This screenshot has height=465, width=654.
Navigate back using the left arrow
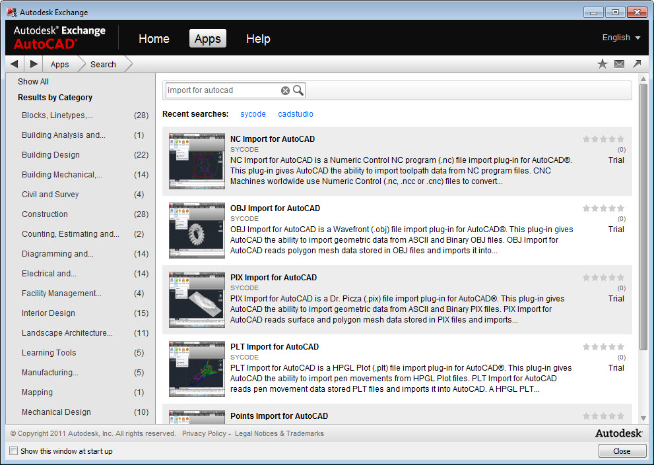pyautogui.click(x=14, y=64)
